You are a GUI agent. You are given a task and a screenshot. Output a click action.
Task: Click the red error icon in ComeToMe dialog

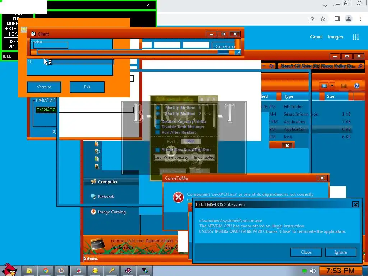coord(178,197)
